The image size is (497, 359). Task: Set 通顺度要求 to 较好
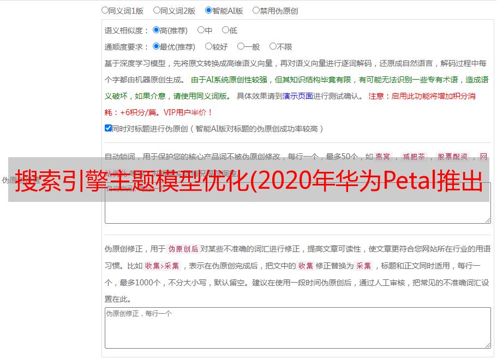(208, 47)
